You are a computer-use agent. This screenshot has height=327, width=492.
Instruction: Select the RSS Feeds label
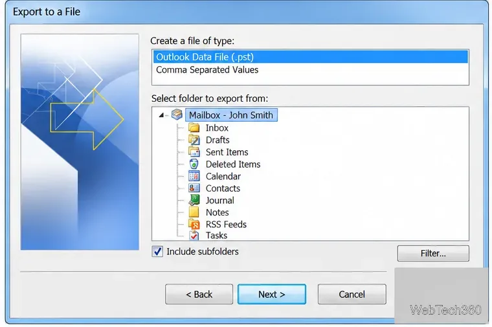226,225
